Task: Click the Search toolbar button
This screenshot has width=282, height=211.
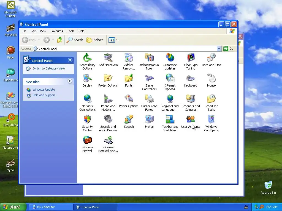Action: (75, 40)
